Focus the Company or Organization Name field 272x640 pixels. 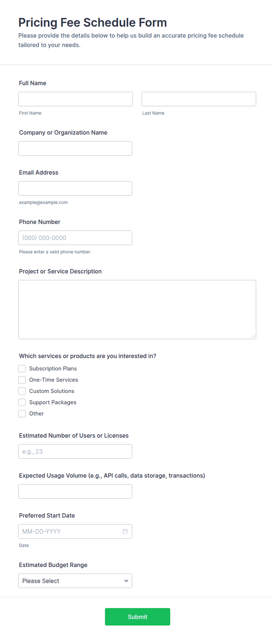tap(75, 148)
